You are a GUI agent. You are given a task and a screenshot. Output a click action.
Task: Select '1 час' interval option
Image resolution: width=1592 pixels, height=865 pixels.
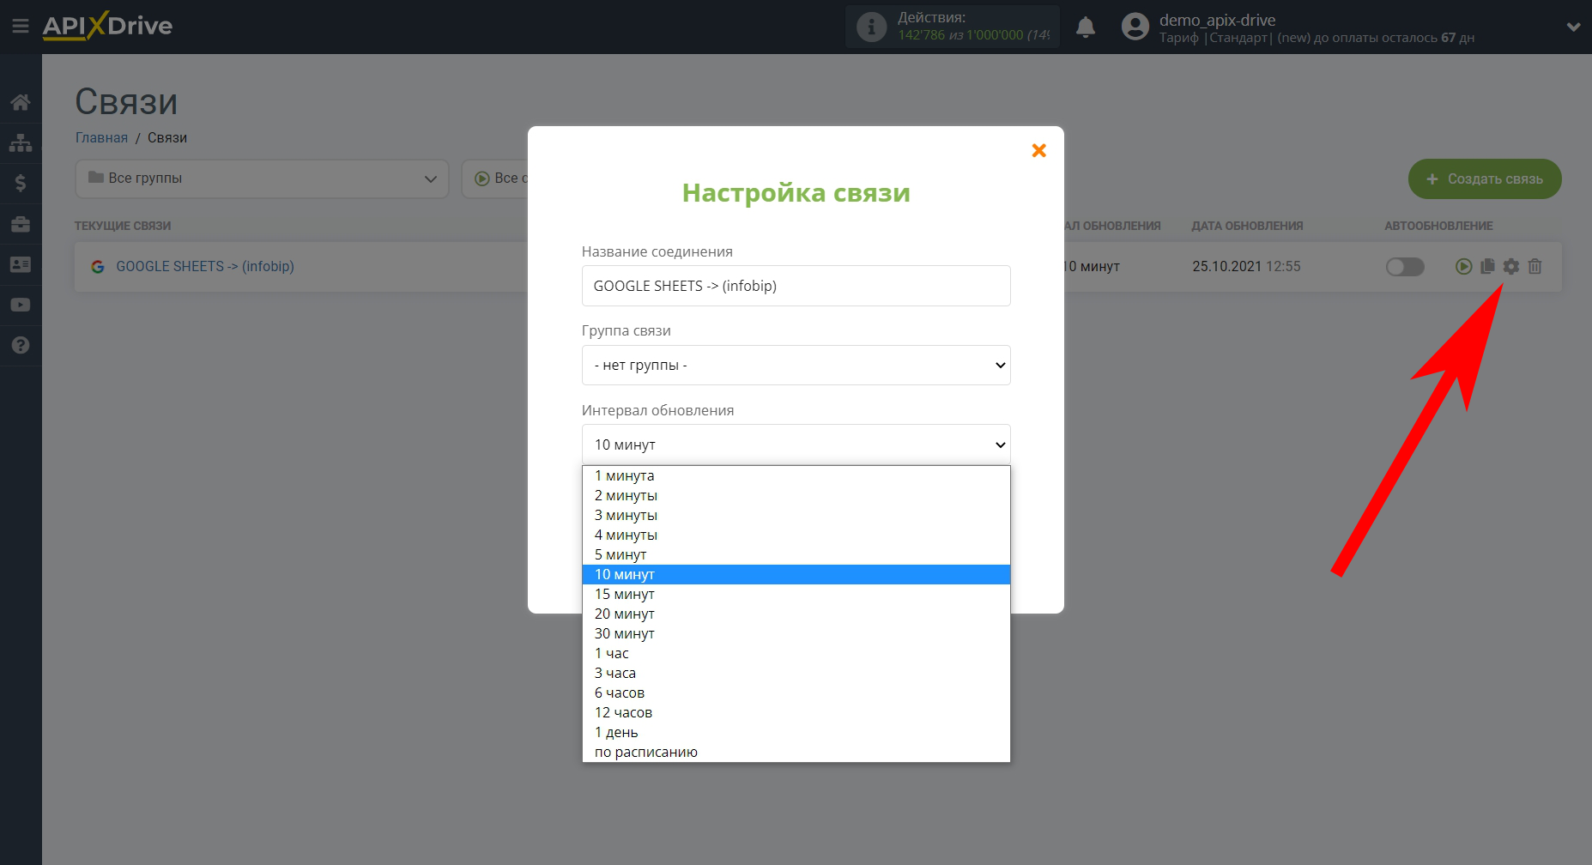796,653
